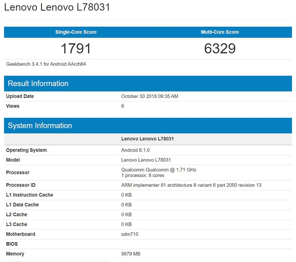Select the 'Processor ID' label
The height and width of the screenshot is (262, 296).
(21, 185)
